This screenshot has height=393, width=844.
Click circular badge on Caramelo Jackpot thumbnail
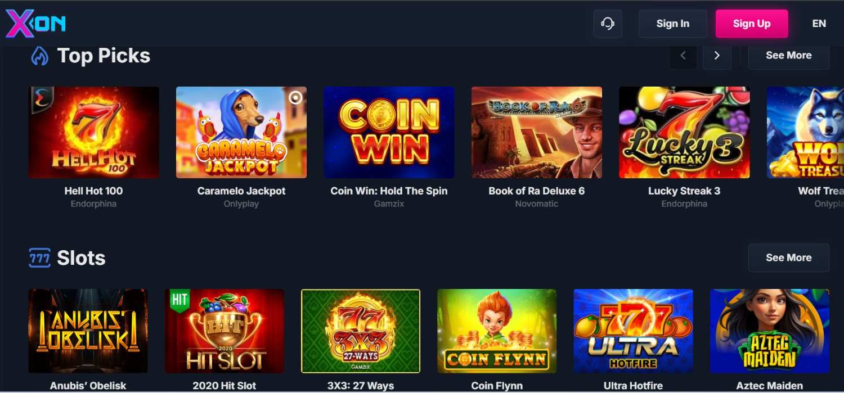(x=295, y=98)
